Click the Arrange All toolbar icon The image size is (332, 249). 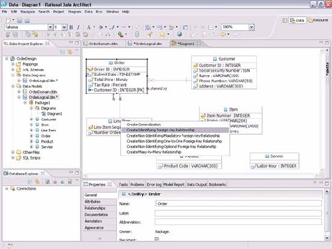pos(147,27)
